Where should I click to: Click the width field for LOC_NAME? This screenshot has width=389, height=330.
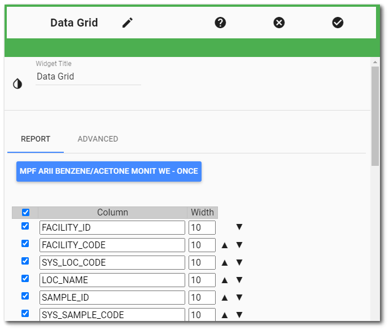click(x=202, y=280)
